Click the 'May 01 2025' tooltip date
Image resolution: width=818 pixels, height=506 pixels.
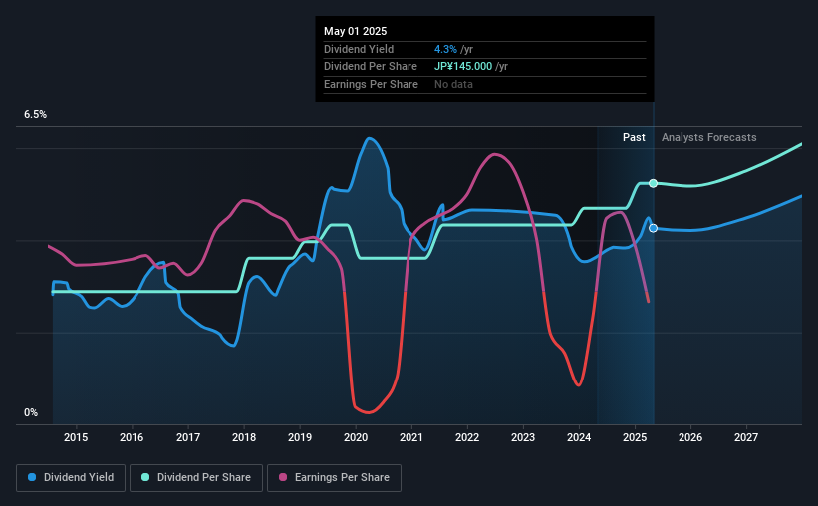coord(356,31)
